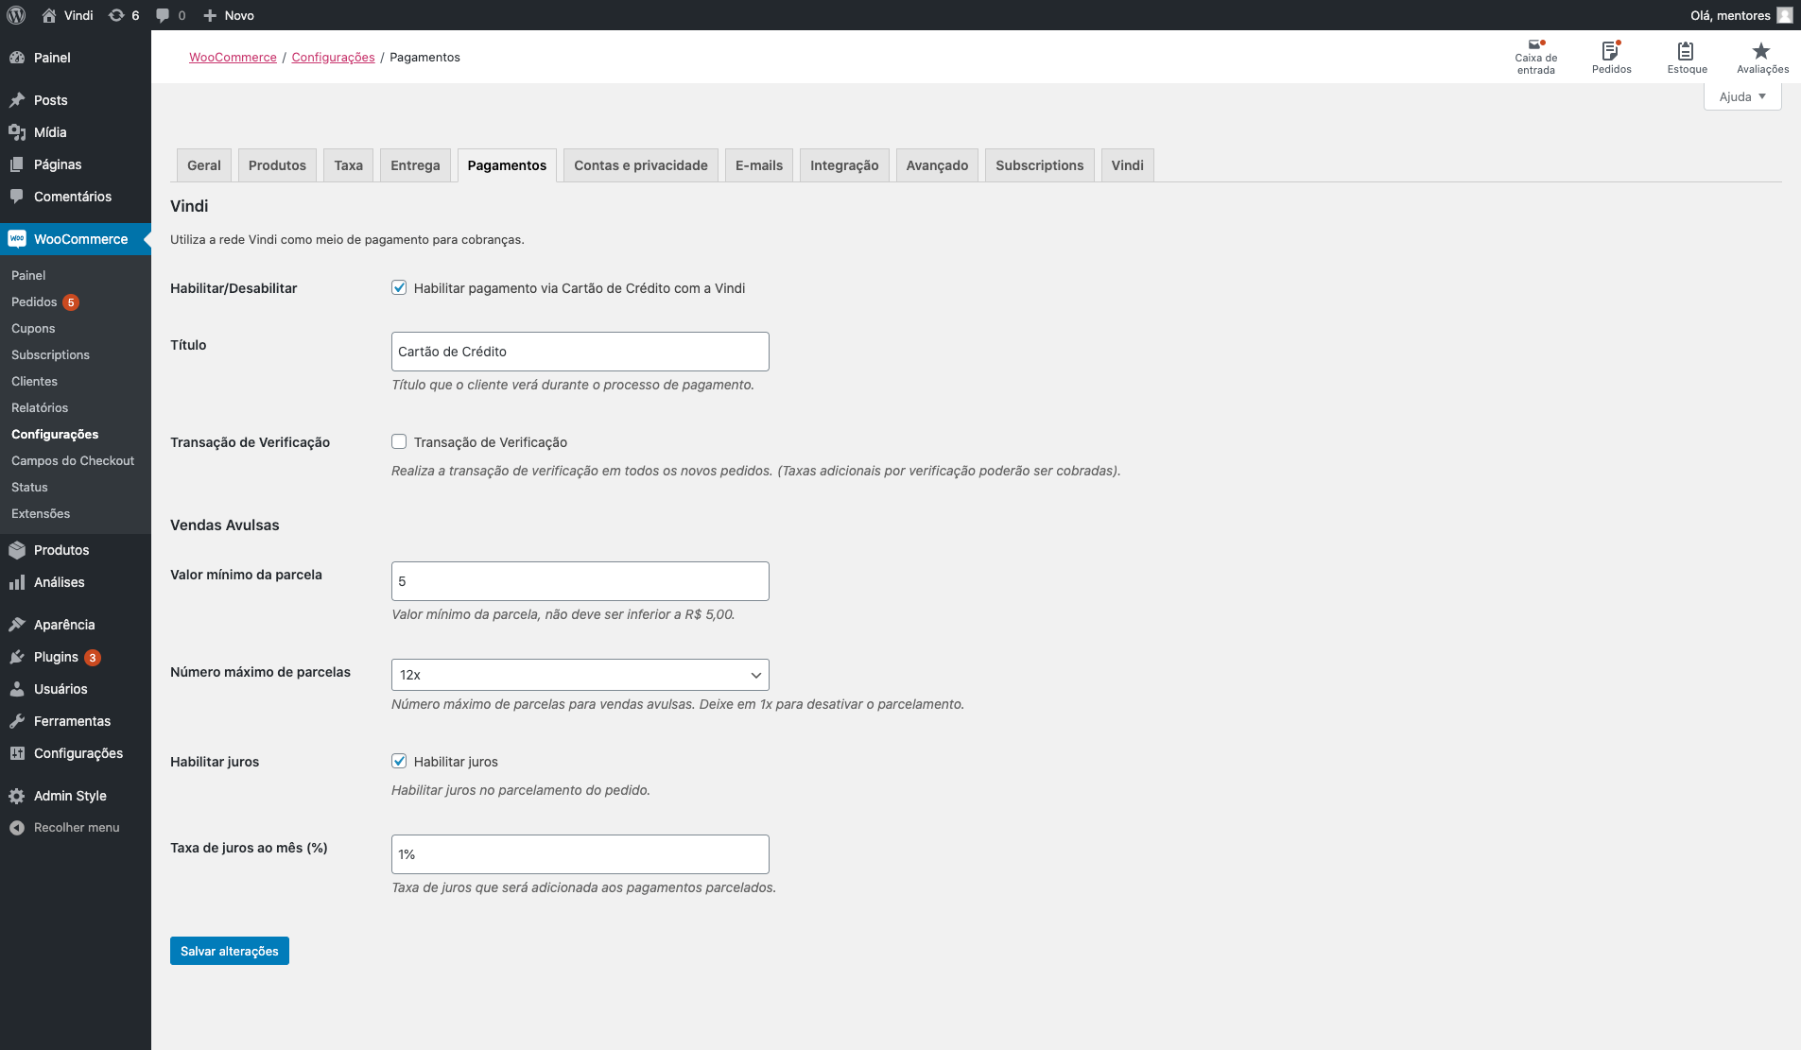Click the plus Novo icon
The width and height of the screenshot is (1801, 1050).
210,15
